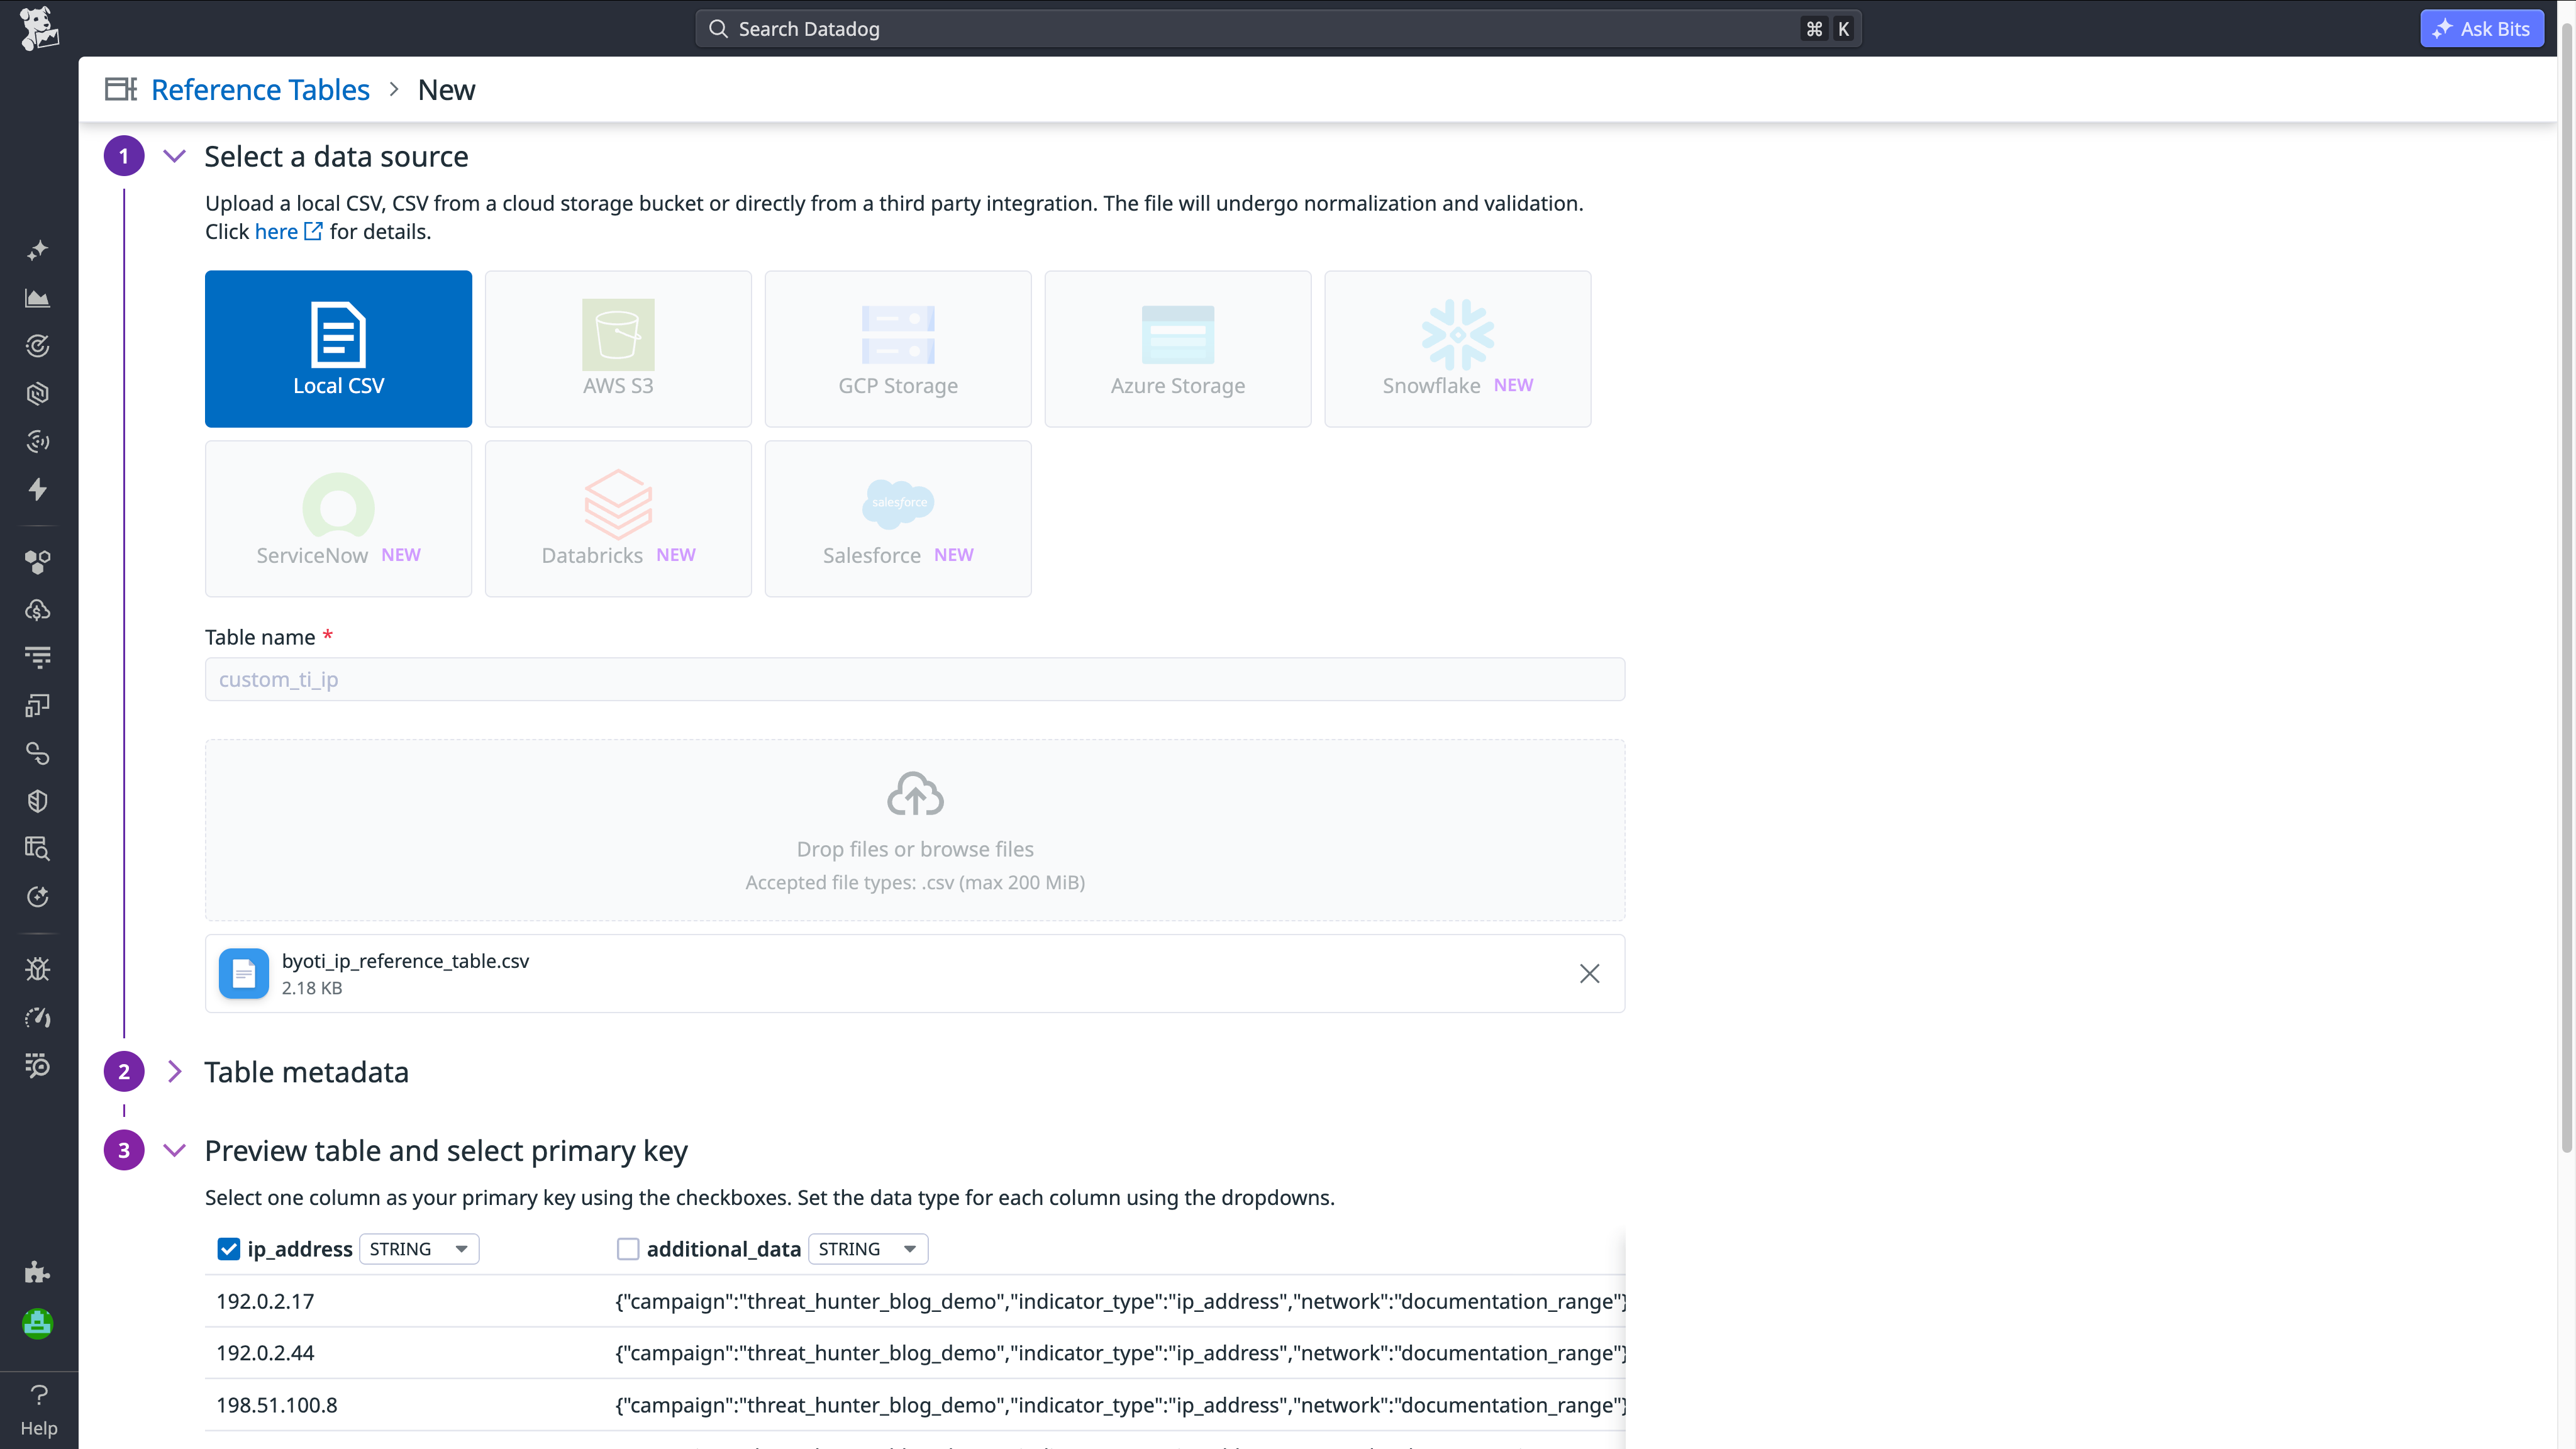Check additional_data as primary key
Image resolution: width=2576 pixels, height=1449 pixels.
[628, 1249]
